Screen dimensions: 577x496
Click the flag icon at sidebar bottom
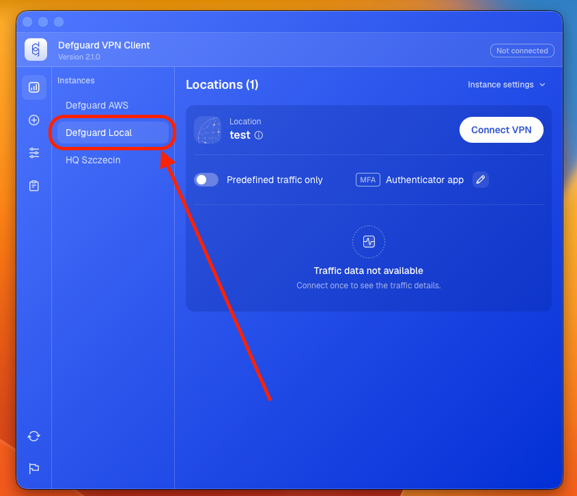click(34, 468)
